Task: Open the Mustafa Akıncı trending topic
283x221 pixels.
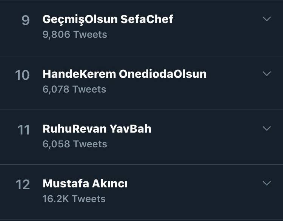Action: (85, 184)
